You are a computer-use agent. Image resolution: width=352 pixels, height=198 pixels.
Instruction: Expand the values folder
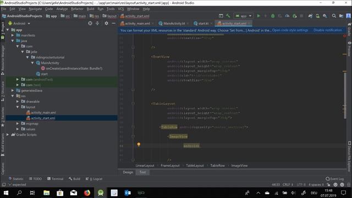click(18, 129)
